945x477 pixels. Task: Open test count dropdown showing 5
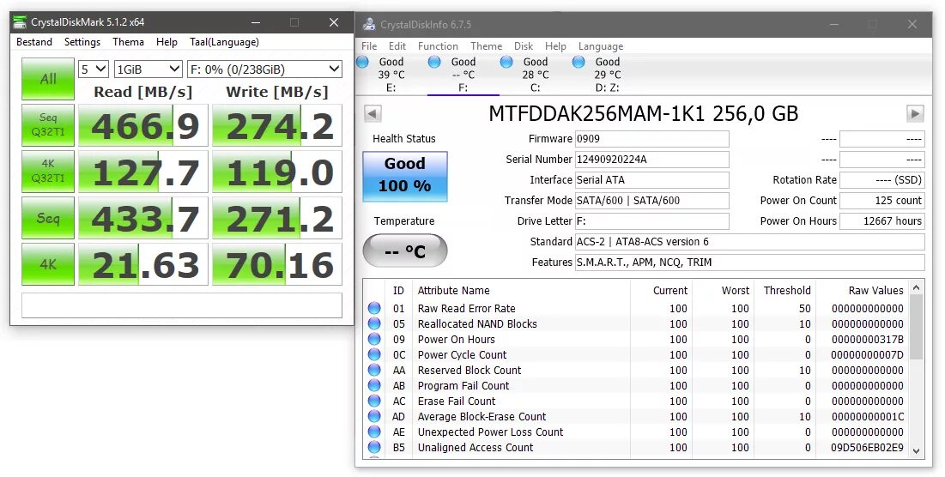(94, 69)
